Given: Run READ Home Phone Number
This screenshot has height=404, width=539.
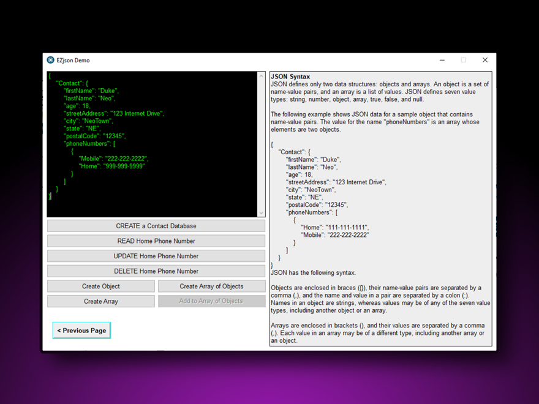Looking at the screenshot, I should click(156, 241).
